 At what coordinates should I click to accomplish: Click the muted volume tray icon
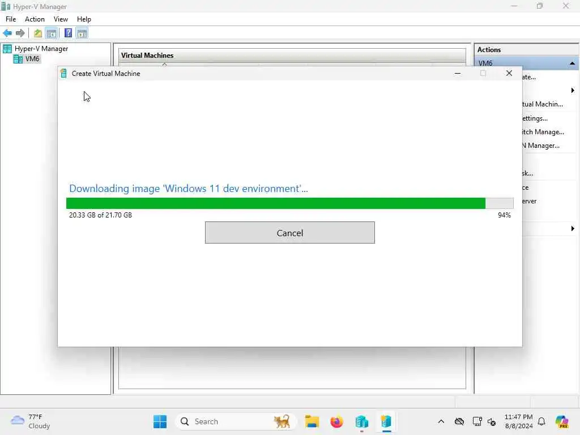pyautogui.click(x=492, y=421)
